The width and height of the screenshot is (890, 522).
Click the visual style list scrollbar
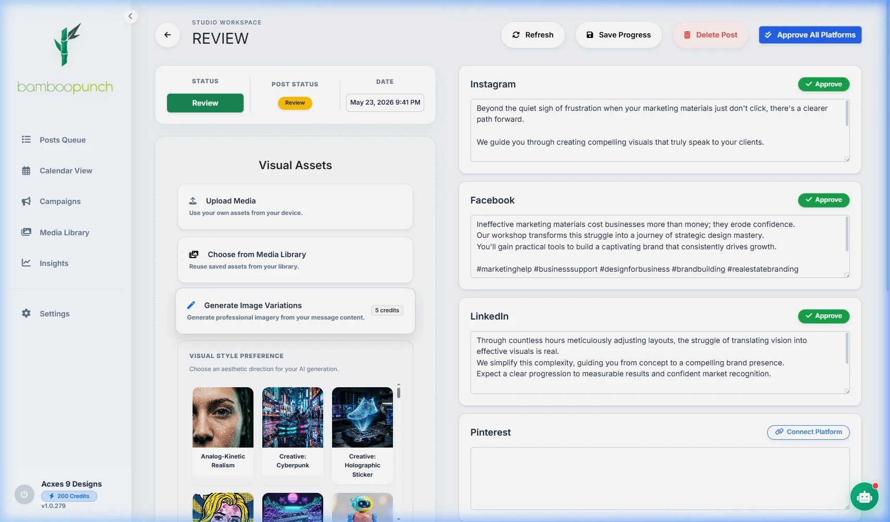(399, 392)
